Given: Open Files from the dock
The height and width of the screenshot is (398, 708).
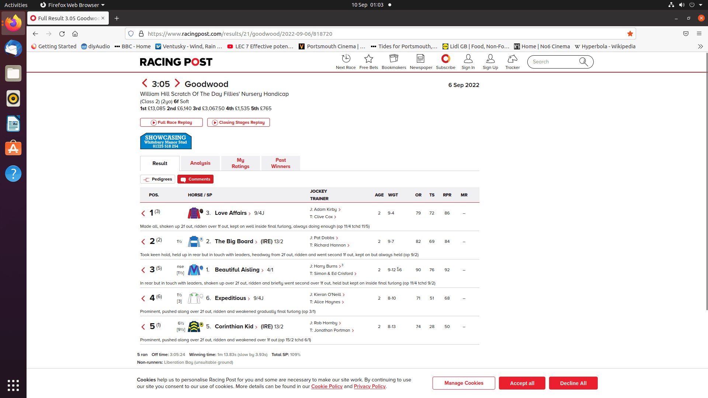Looking at the screenshot, I should (13, 73).
